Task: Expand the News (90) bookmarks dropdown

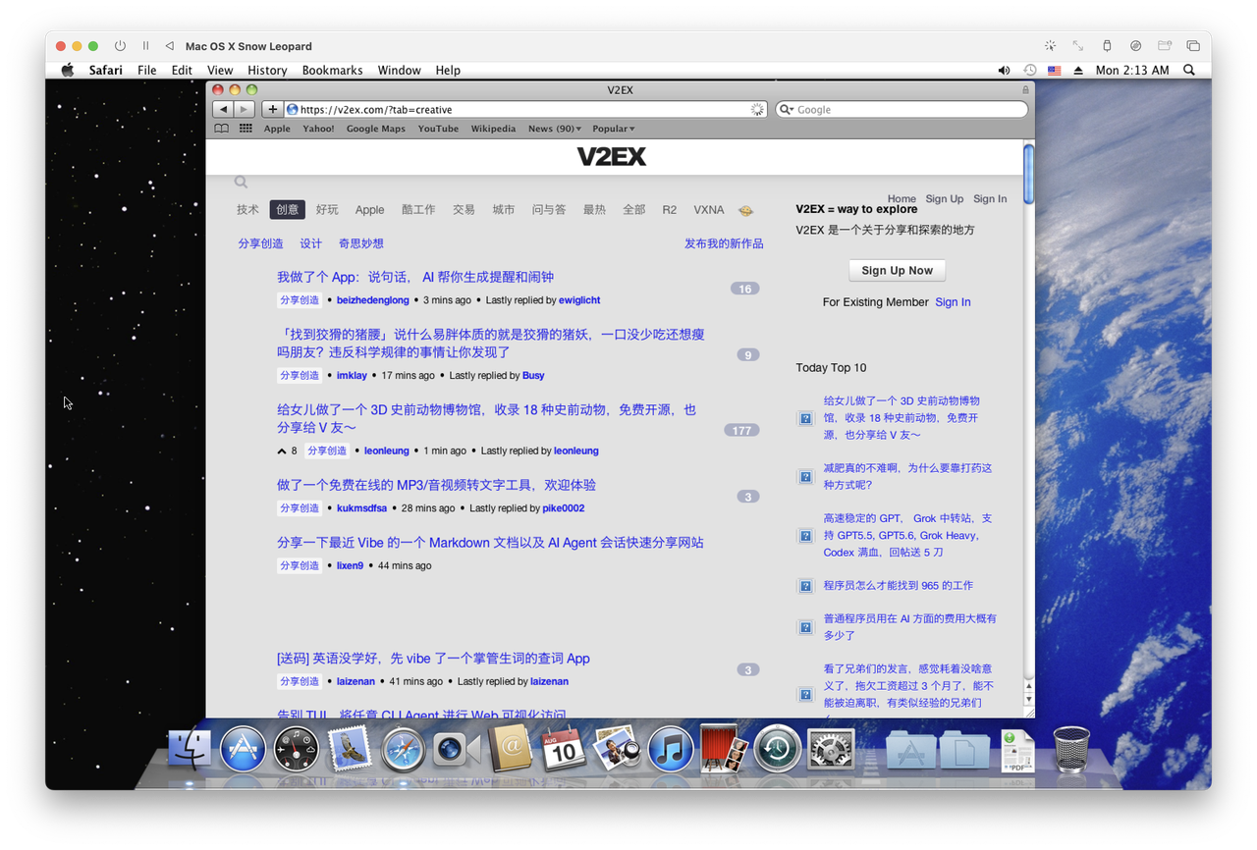Action: coord(555,129)
